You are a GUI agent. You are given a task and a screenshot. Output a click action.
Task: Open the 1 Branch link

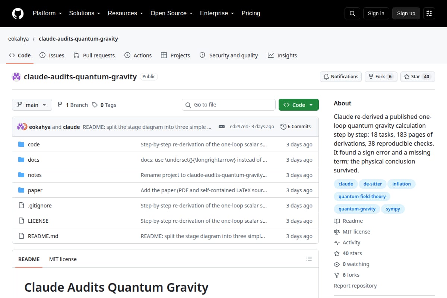pos(73,105)
